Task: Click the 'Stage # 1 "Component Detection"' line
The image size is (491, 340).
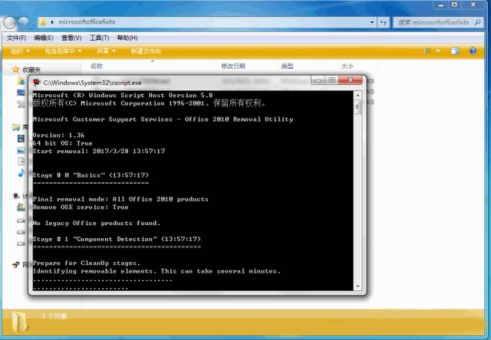Action: [x=117, y=239]
